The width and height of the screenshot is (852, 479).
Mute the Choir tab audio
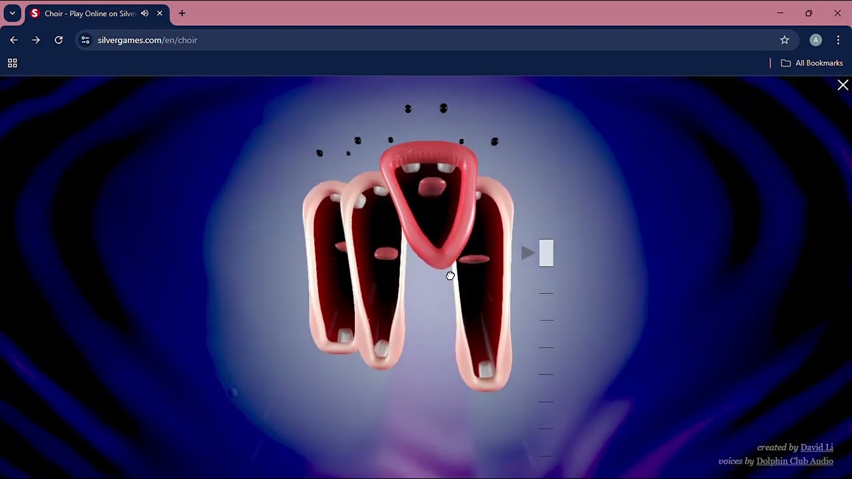point(144,13)
